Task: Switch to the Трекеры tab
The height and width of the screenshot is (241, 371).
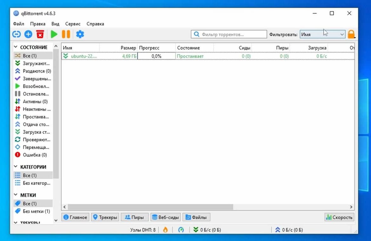Action: tap(105, 217)
